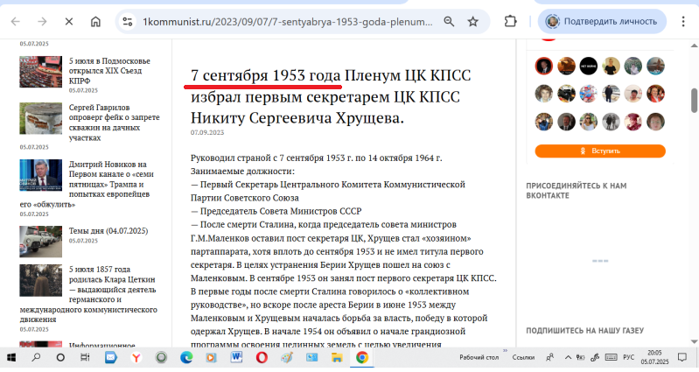Open Cortana circle icon on taskbar
Viewport: 699px width, 372px height.
click(x=60, y=357)
